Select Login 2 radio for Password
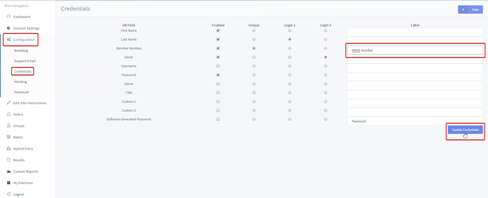 click(325, 75)
